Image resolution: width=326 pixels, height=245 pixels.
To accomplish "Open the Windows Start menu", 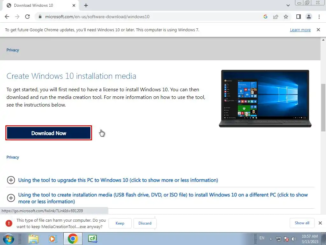I will (x=8, y=239).
